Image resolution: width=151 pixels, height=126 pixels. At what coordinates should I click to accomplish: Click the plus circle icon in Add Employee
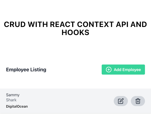(x=109, y=70)
